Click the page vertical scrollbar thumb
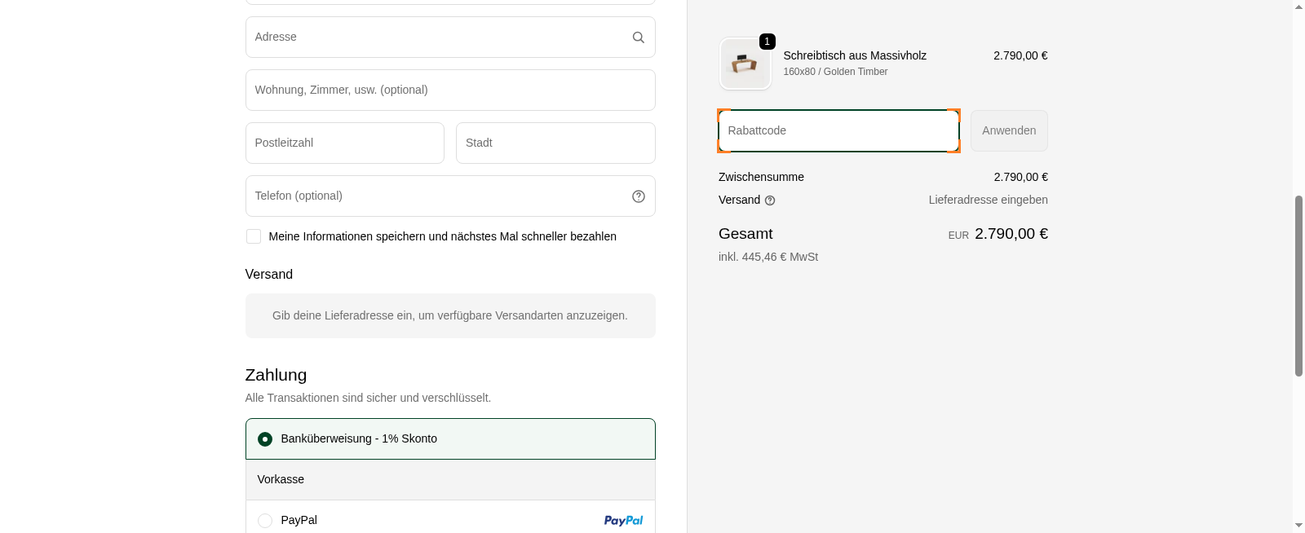 point(1298,285)
